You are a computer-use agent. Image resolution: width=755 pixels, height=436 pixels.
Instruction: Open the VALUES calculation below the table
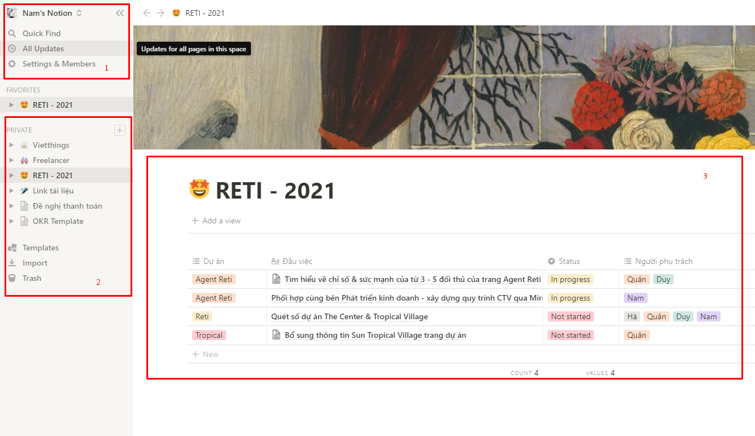[600, 373]
